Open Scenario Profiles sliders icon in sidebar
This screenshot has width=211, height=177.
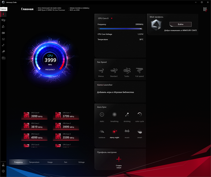3,39
